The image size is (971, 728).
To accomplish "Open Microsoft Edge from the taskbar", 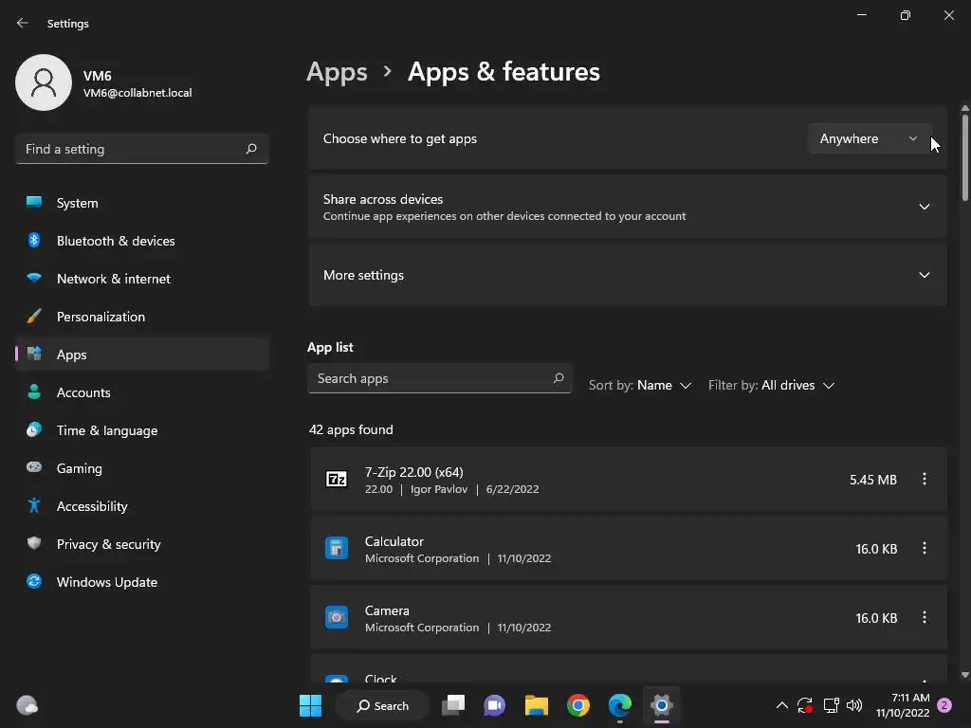I will tap(620, 705).
